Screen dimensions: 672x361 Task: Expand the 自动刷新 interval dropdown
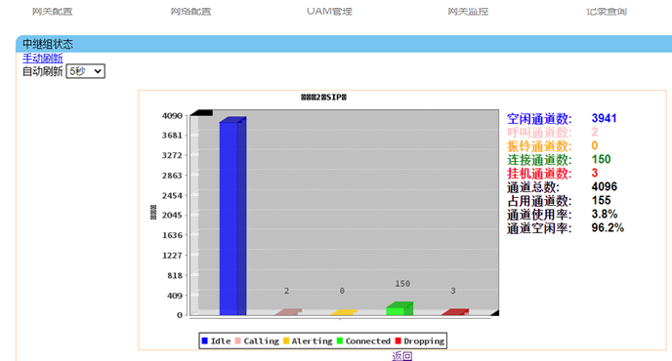tap(85, 71)
